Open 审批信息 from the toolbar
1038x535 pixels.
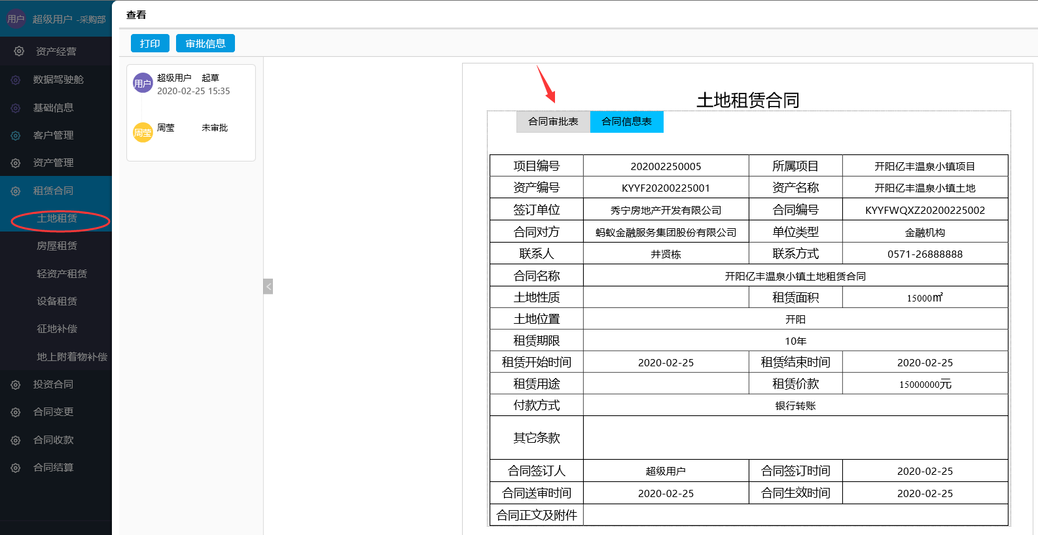pyautogui.click(x=205, y=43)
